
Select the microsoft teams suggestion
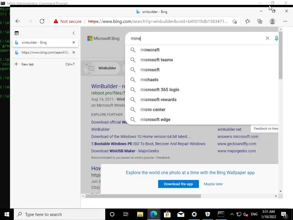pos(202,60)
